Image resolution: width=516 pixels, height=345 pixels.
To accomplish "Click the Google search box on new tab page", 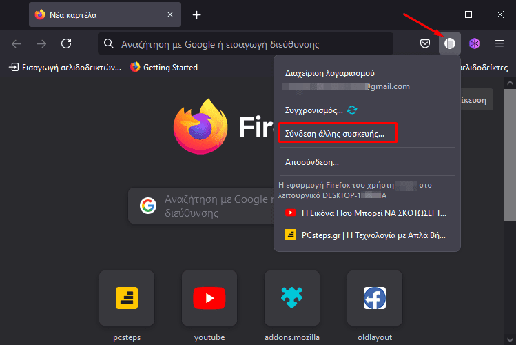I will point(200,206).
